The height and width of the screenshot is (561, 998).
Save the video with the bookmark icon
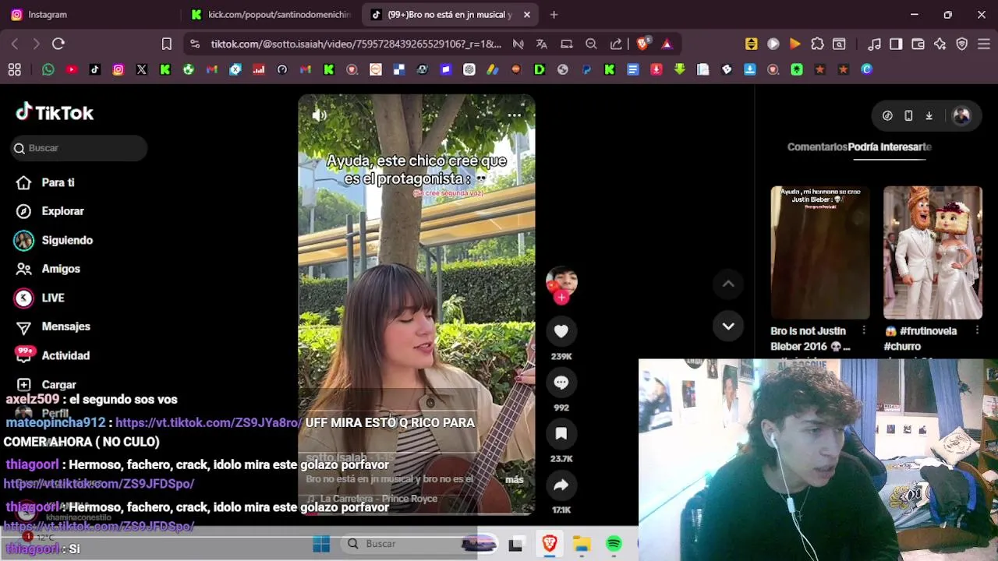click(561, 434)
